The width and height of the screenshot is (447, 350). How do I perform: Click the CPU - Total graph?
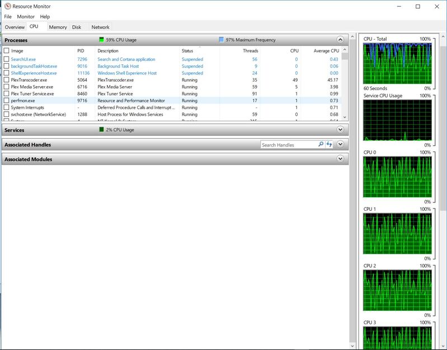(x=397, y=63)
